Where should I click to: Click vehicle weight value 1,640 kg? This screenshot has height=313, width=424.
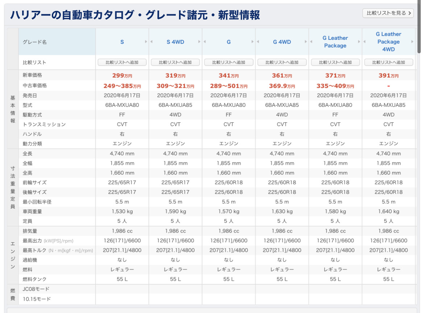(x=388, y=211)
